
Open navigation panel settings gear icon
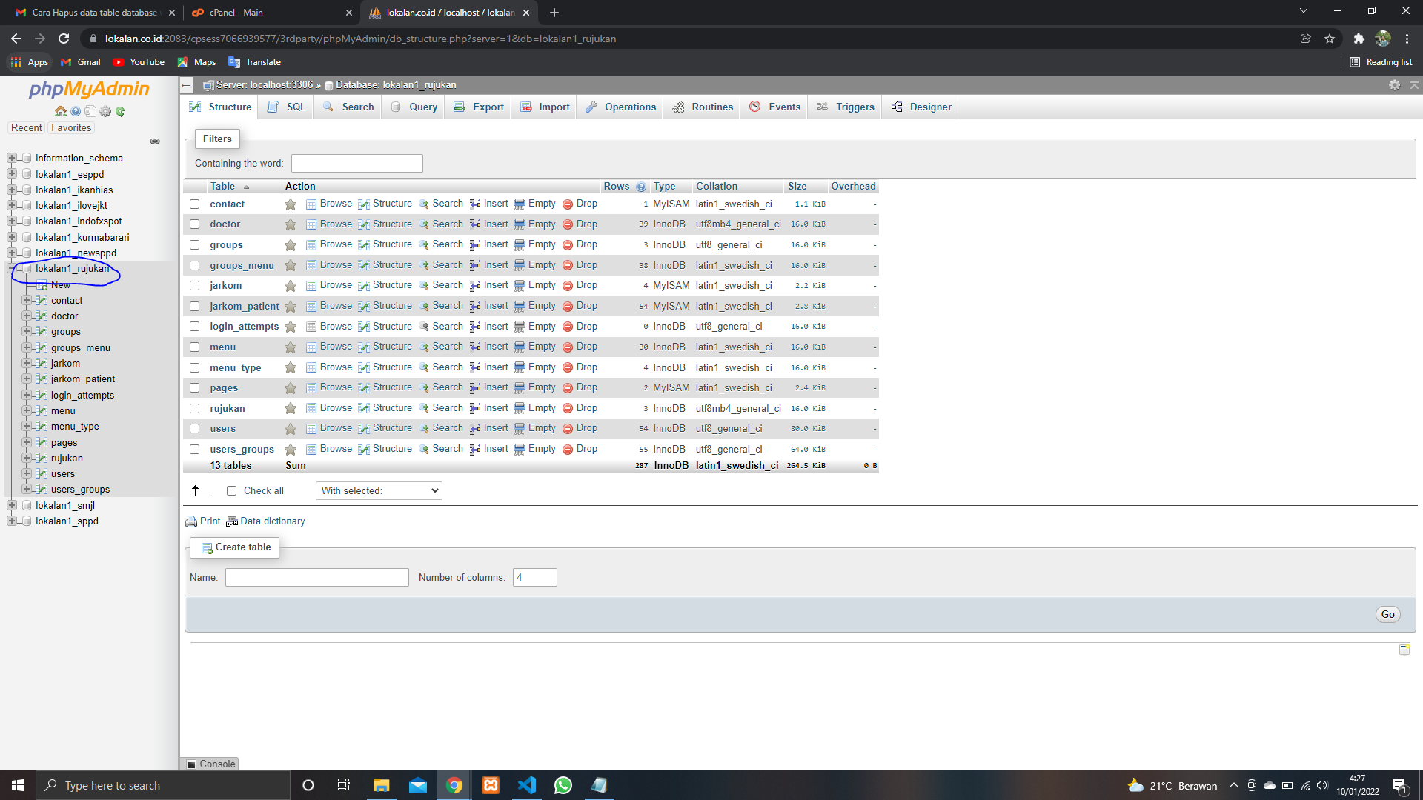(x=105, y=111)
